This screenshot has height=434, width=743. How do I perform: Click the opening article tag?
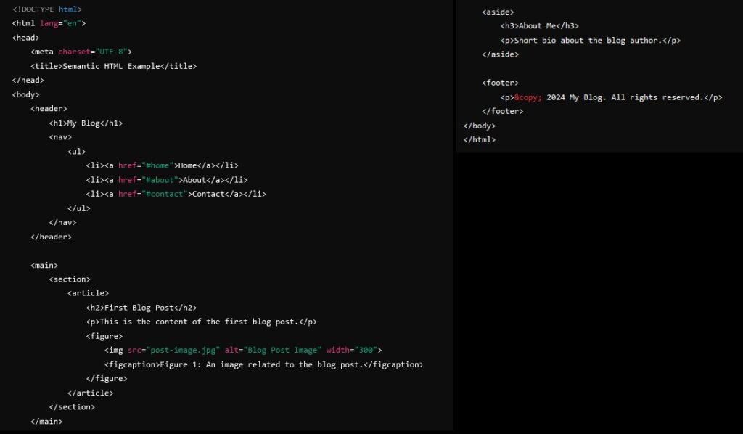click(x=88, y=293)
